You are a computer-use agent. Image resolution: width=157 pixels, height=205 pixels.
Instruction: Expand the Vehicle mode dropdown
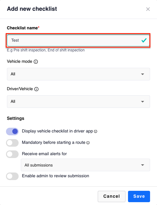pos(78,74)
